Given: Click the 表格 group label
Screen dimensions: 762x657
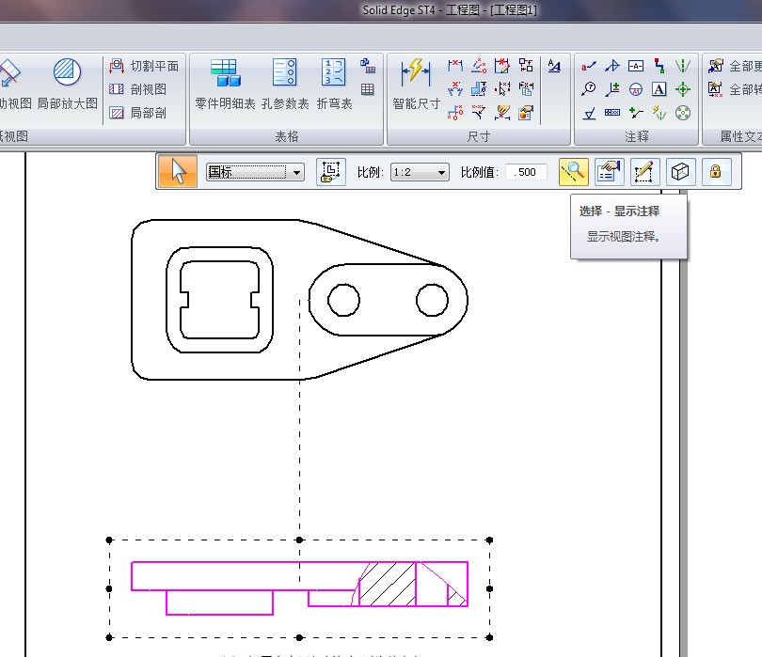Looking at the screenshot, I should 287,137.
